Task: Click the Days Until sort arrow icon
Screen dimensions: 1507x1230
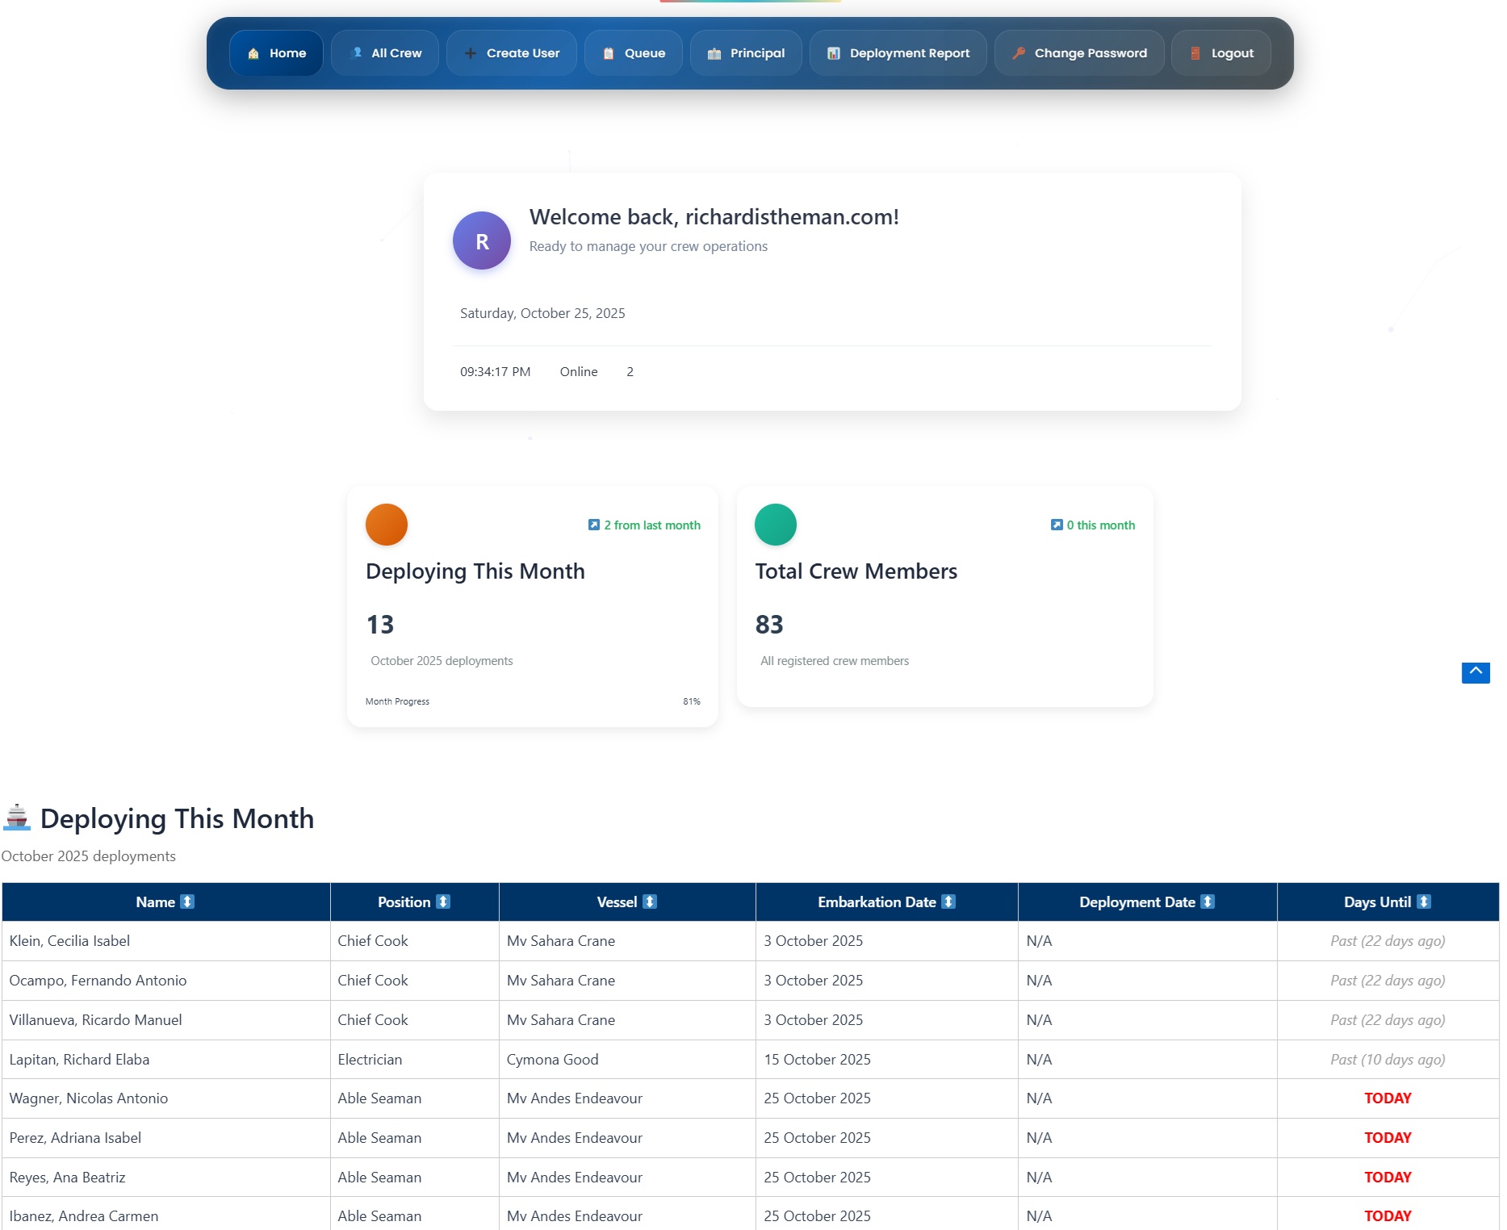Action: pos(1424,902)
